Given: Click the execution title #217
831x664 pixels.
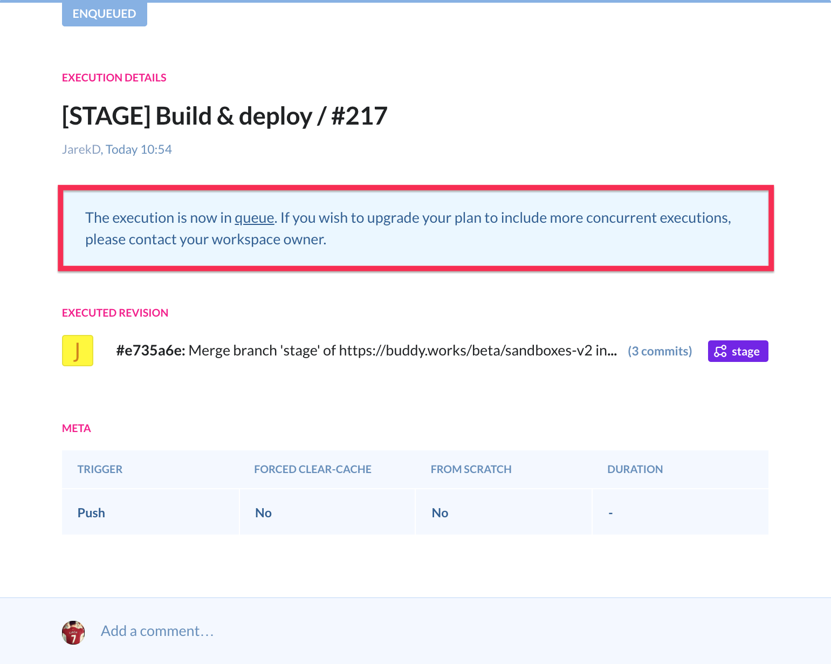Looking at the screenshot, I should (x=225, y=116).
